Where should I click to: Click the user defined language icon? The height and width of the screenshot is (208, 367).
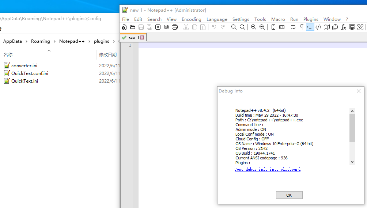(x=318, y=27)
